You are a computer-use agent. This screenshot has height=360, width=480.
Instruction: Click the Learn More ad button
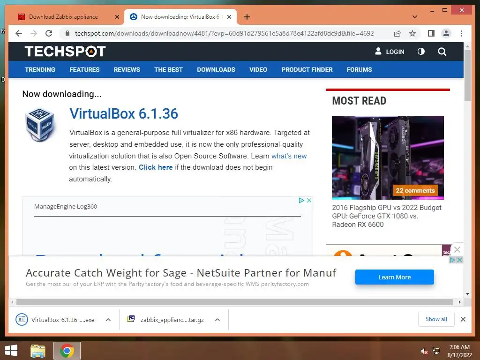click(x=394, y=277)
